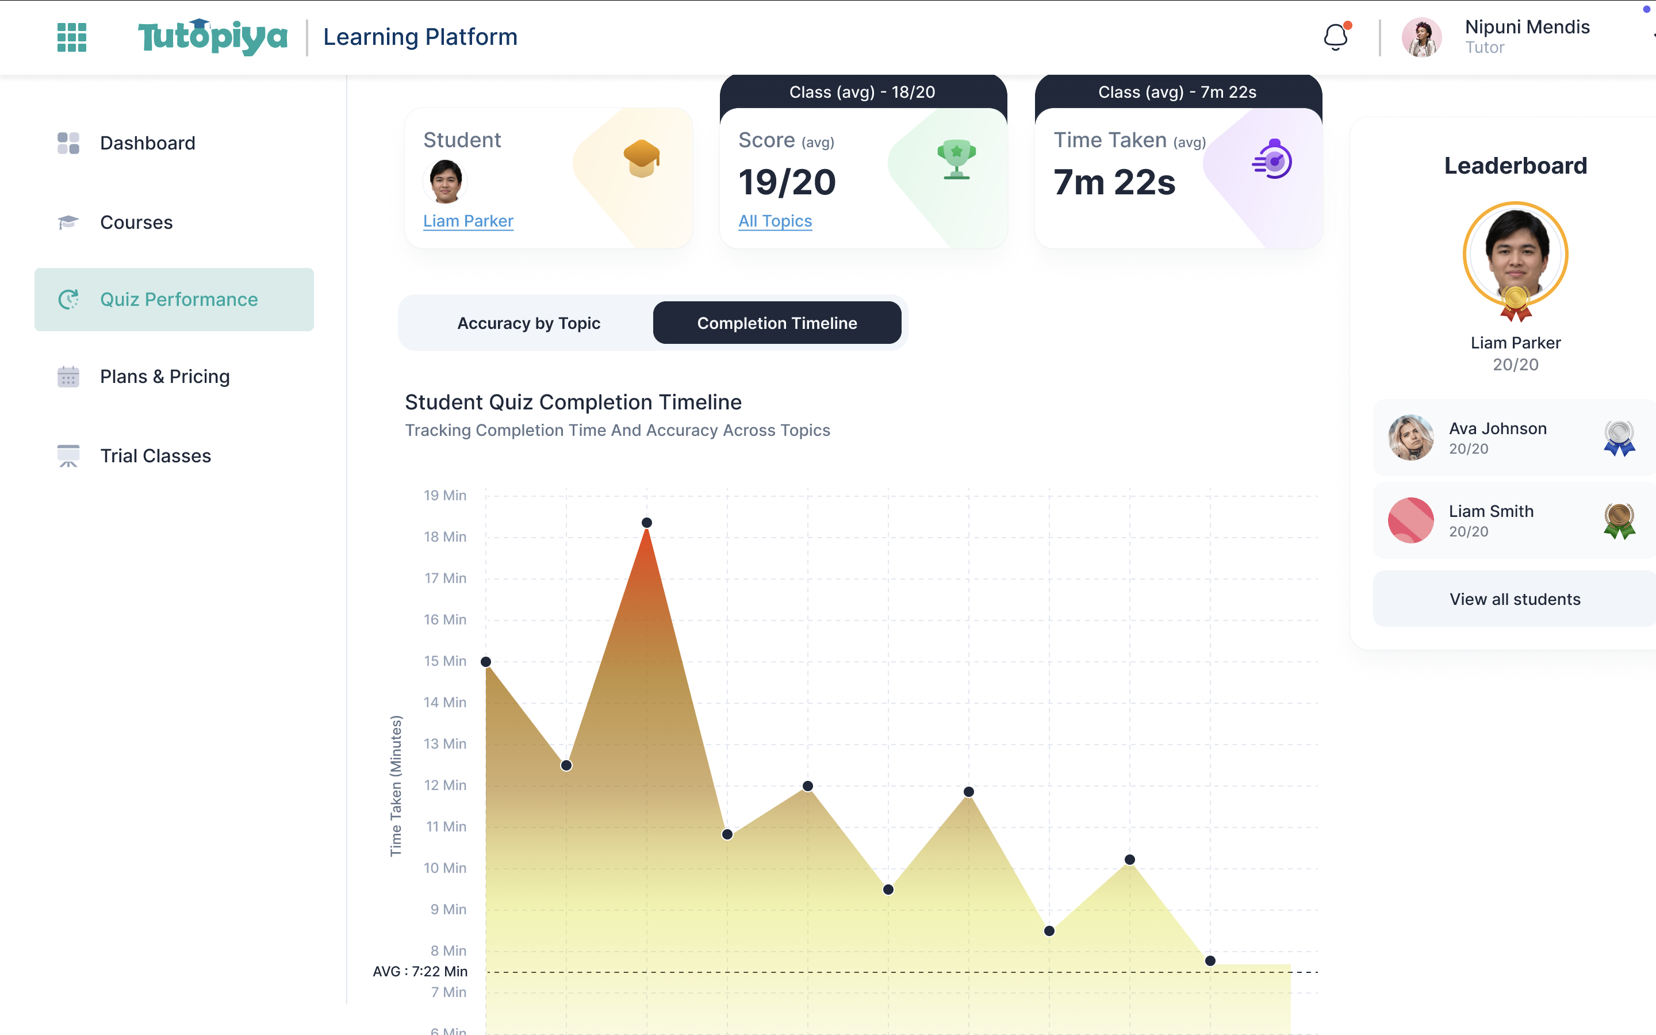Click the first data point at 15 Min
This screenshot has height=1035, width=1656.
[x=486, y=662]
